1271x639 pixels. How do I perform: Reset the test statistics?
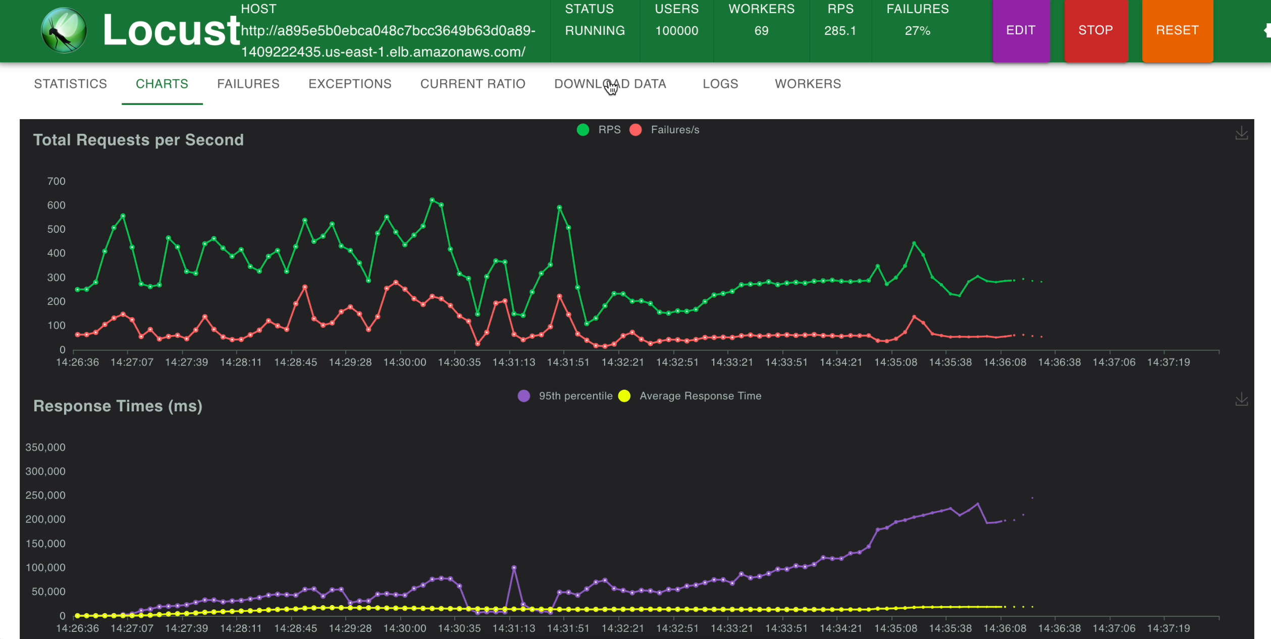[x=1177, y=30]
